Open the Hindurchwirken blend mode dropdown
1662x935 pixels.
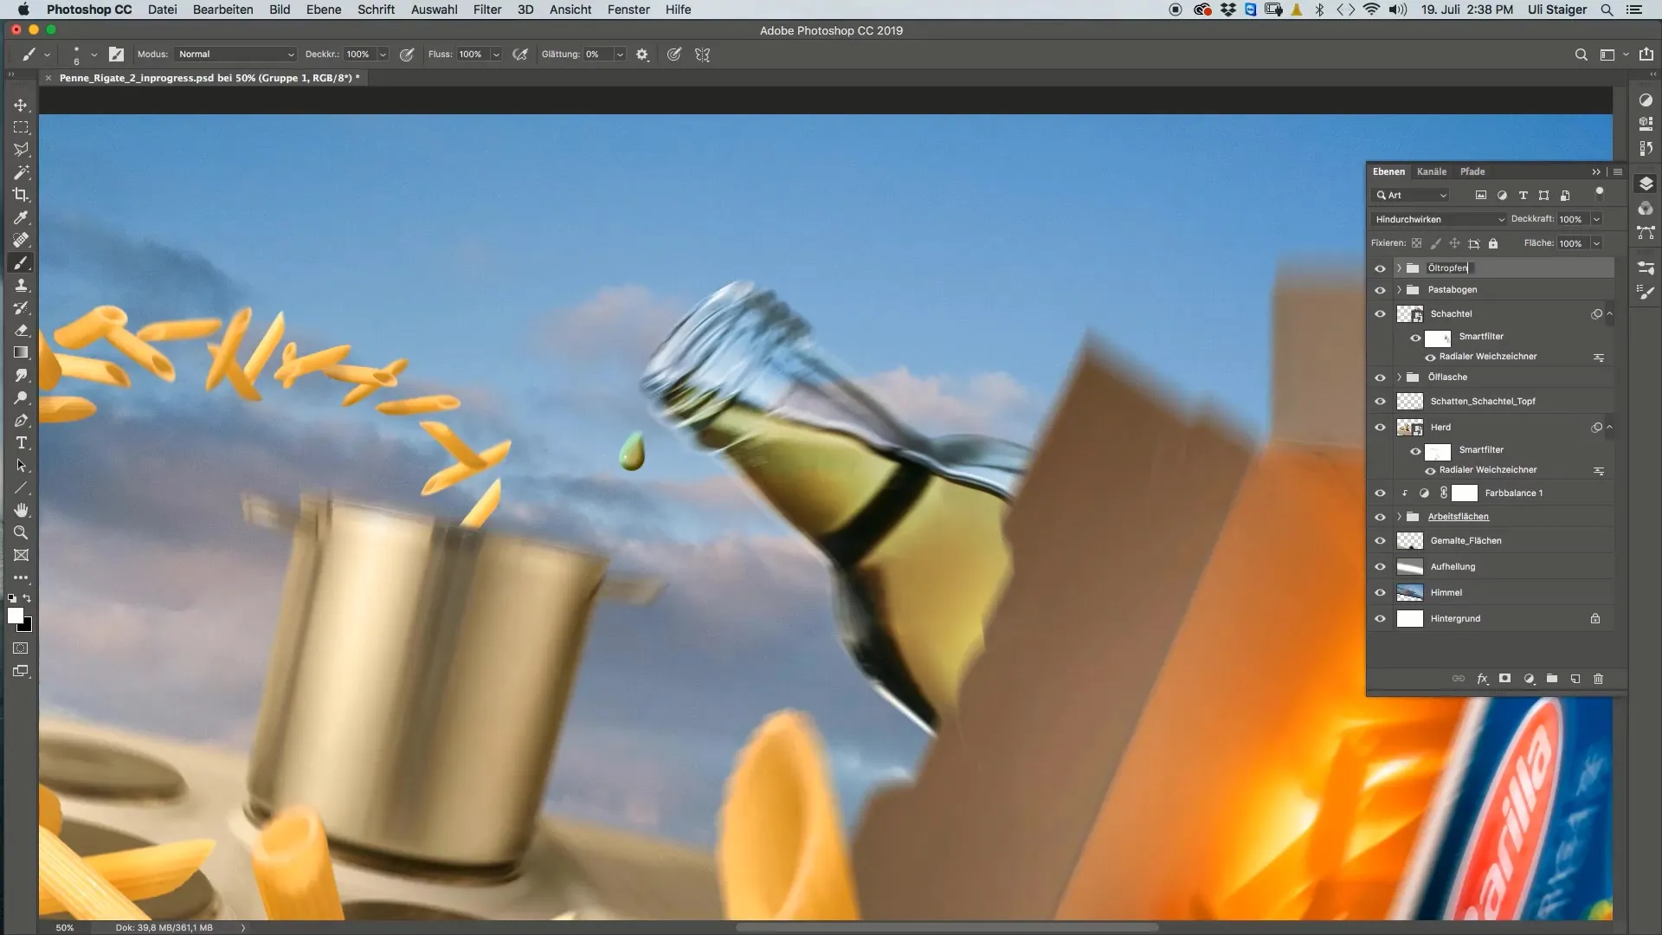coord(1439,219)
